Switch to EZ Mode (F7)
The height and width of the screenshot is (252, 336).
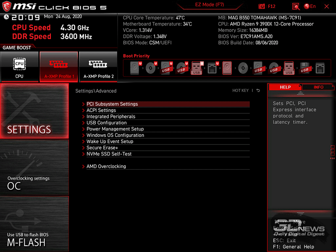(210, 5)
